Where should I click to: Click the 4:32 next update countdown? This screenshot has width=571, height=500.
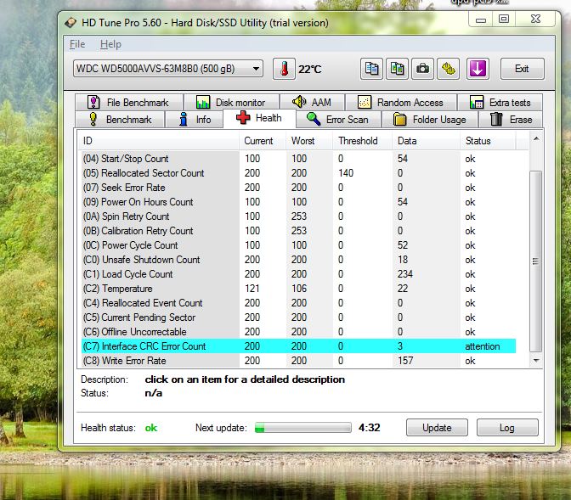[x=370, y=428]
